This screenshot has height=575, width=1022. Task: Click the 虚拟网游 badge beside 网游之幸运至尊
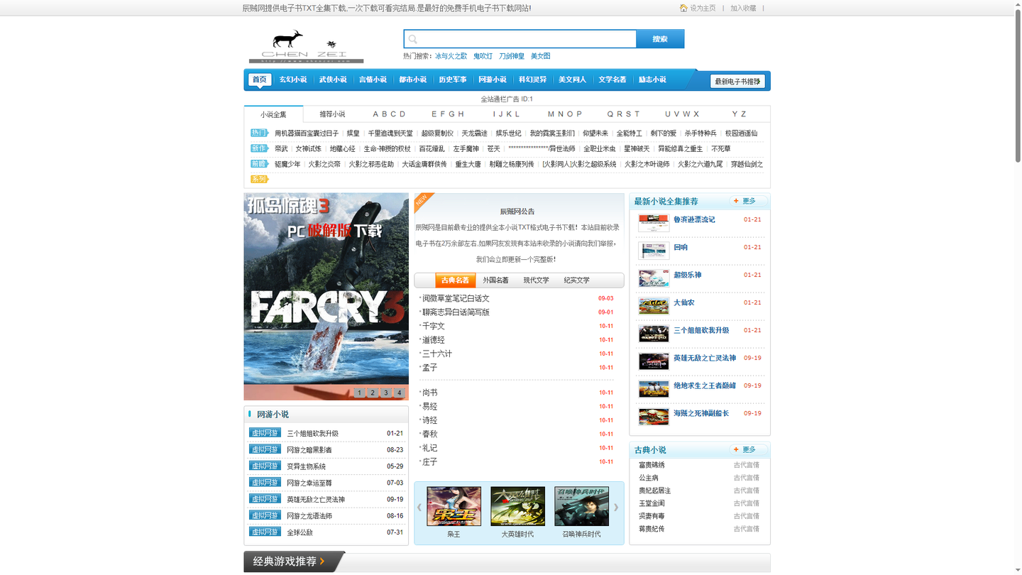[x=265, y=483]
